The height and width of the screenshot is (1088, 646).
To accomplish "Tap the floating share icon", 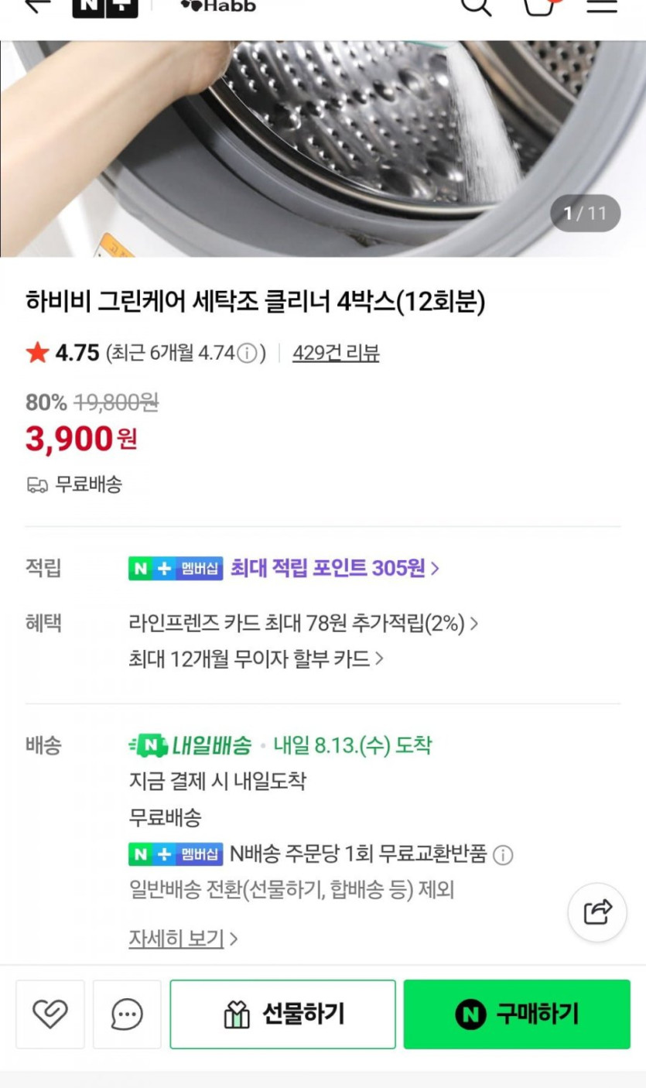I will [597, 912].
